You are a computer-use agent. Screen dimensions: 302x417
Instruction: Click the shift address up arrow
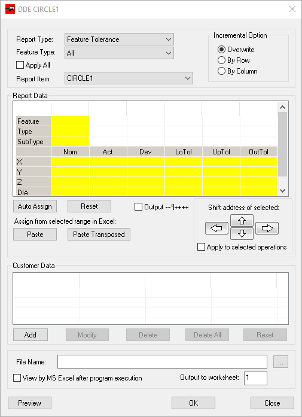[242, 221]
